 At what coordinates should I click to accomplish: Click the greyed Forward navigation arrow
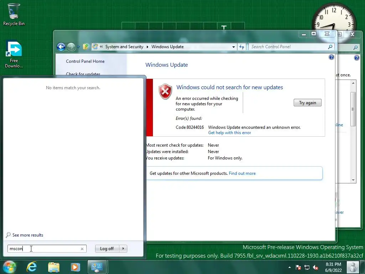71,47
